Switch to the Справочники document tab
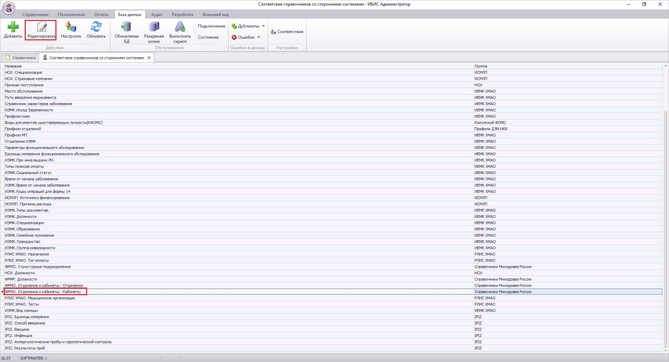Image resolution: width=669 pixels, height=362 pixels. coord(21,58)
